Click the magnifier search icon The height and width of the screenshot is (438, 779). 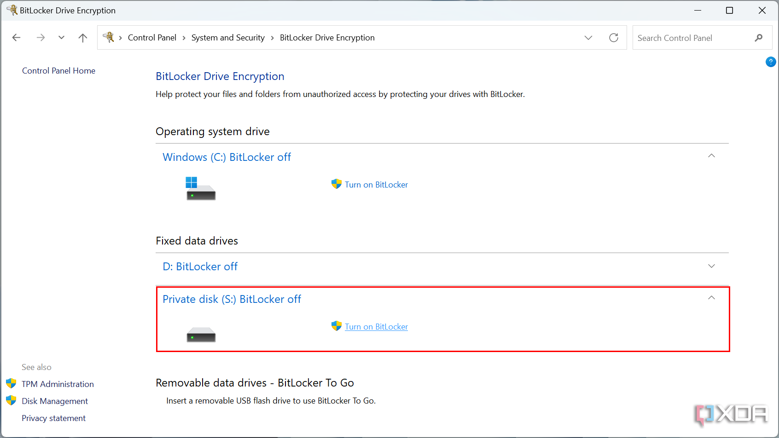pyautogui.click(x=759, y=38)
